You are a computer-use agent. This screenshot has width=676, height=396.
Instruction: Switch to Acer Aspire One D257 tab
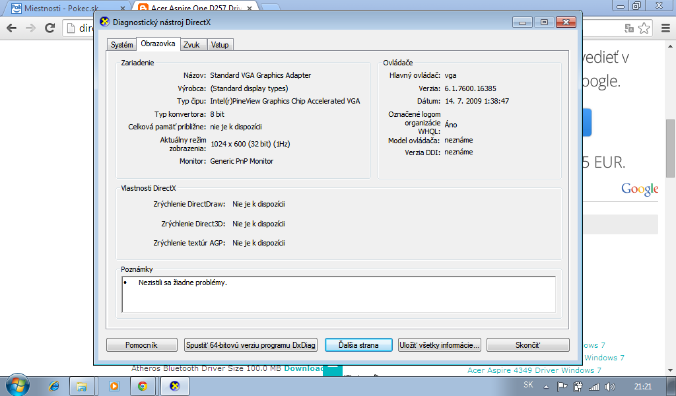194,8
